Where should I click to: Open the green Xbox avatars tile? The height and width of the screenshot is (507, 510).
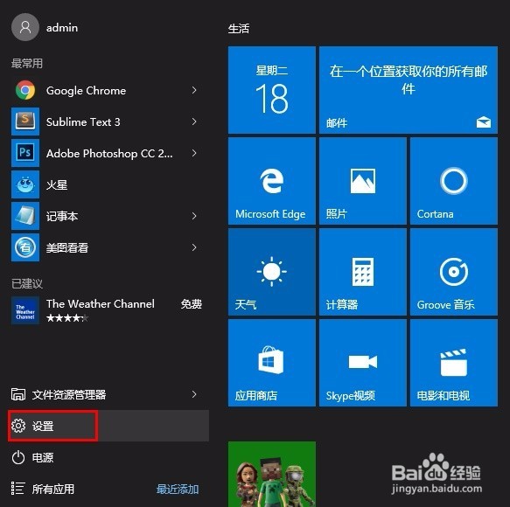pos(272,474)
